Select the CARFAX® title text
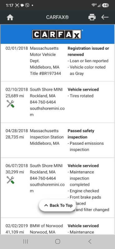Screen dimensions: 115x249 click(x=57, y=17)
